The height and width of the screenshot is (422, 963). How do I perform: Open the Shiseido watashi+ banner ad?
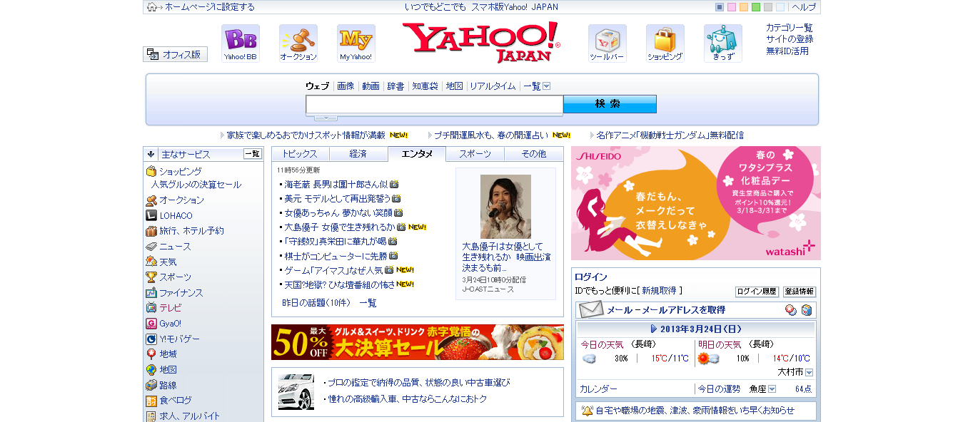tap(696, 203)
